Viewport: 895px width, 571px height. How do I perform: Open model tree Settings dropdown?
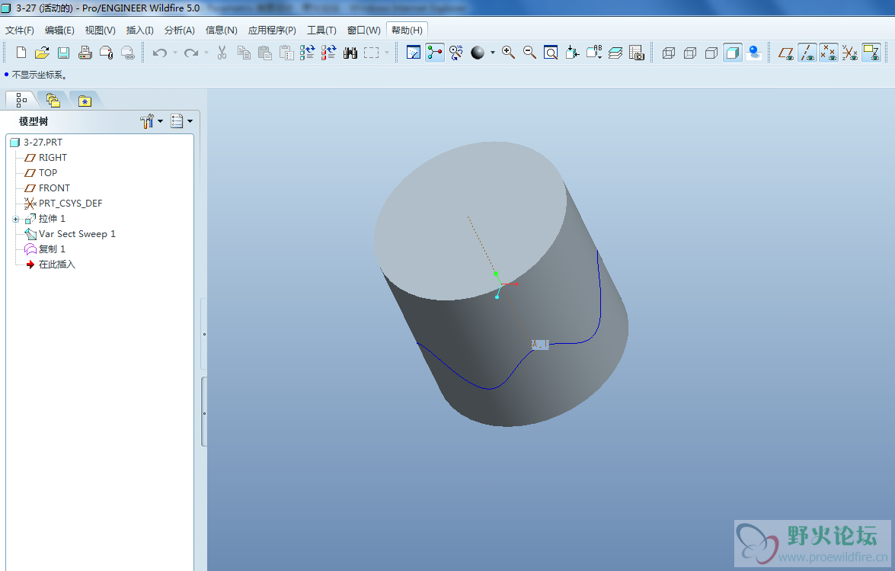[x=152, y=121]
